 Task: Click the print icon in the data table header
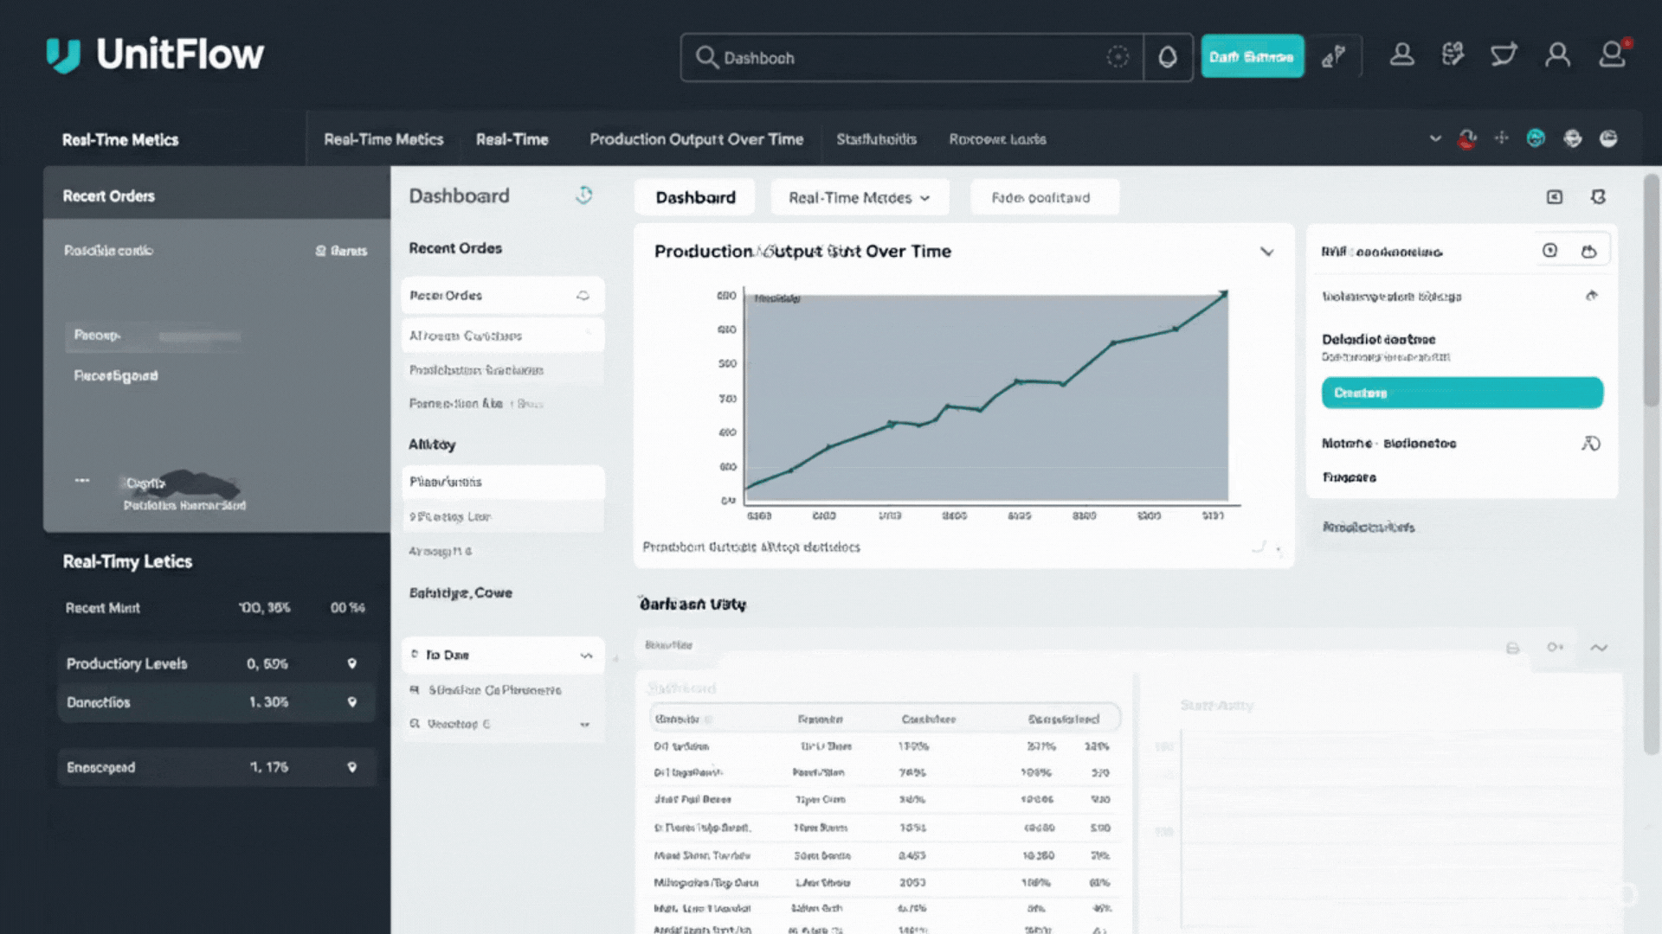(1512, 648)
